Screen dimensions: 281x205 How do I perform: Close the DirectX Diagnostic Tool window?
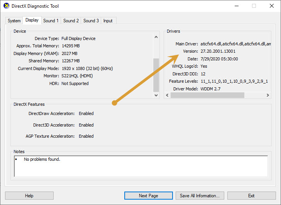(272, 6)
